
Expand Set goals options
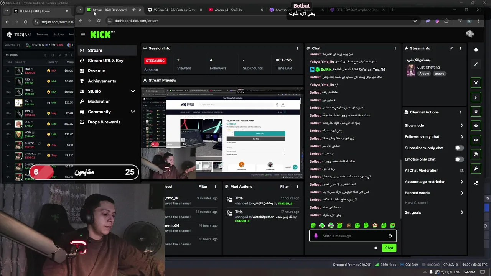coord(462,212)
